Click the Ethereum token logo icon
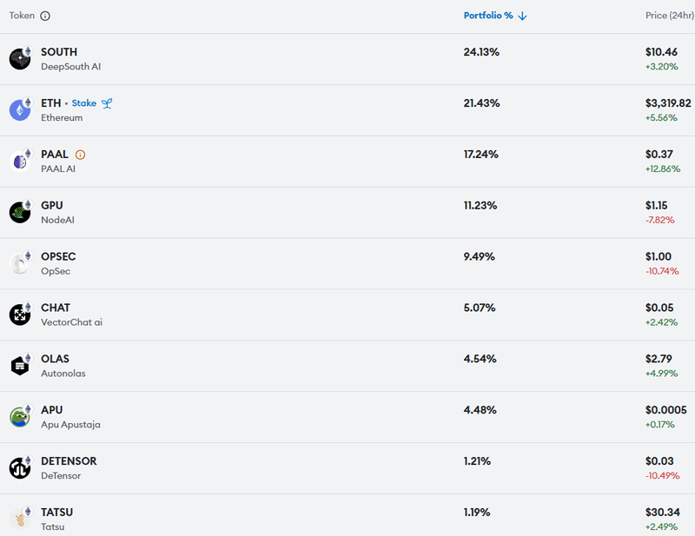The image size is (695, 536). pyautogui.click(x=20, y=110)
